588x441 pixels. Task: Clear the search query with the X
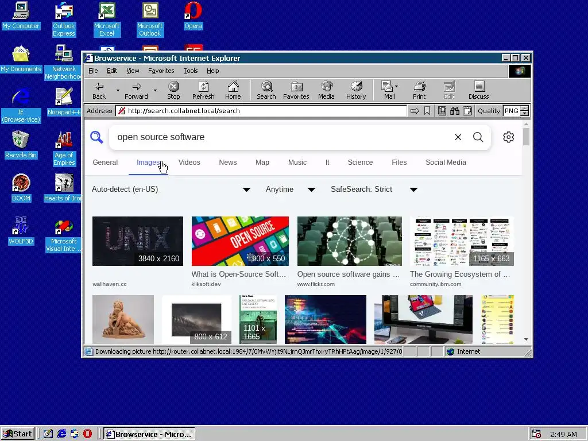click(x=458, y=137)
